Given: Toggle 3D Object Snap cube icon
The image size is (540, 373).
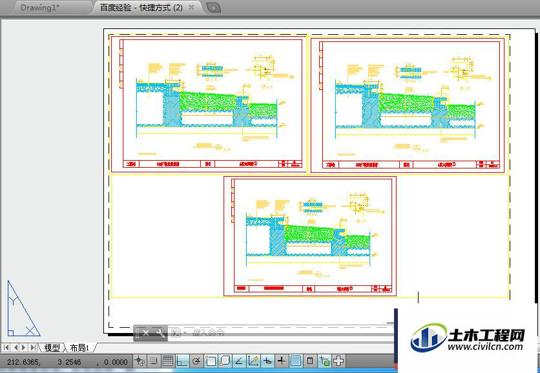Looking at the screenshot, I should tap(225, 361).
